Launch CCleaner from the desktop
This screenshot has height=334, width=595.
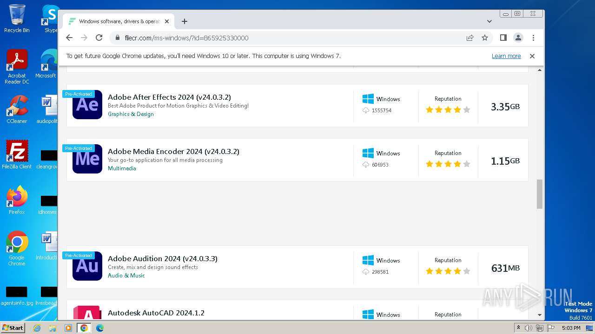click(17, 109)
